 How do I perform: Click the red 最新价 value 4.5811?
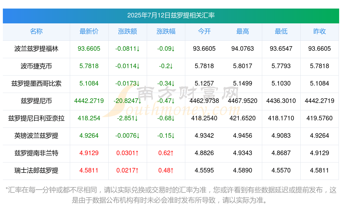[x=89, y=171]
